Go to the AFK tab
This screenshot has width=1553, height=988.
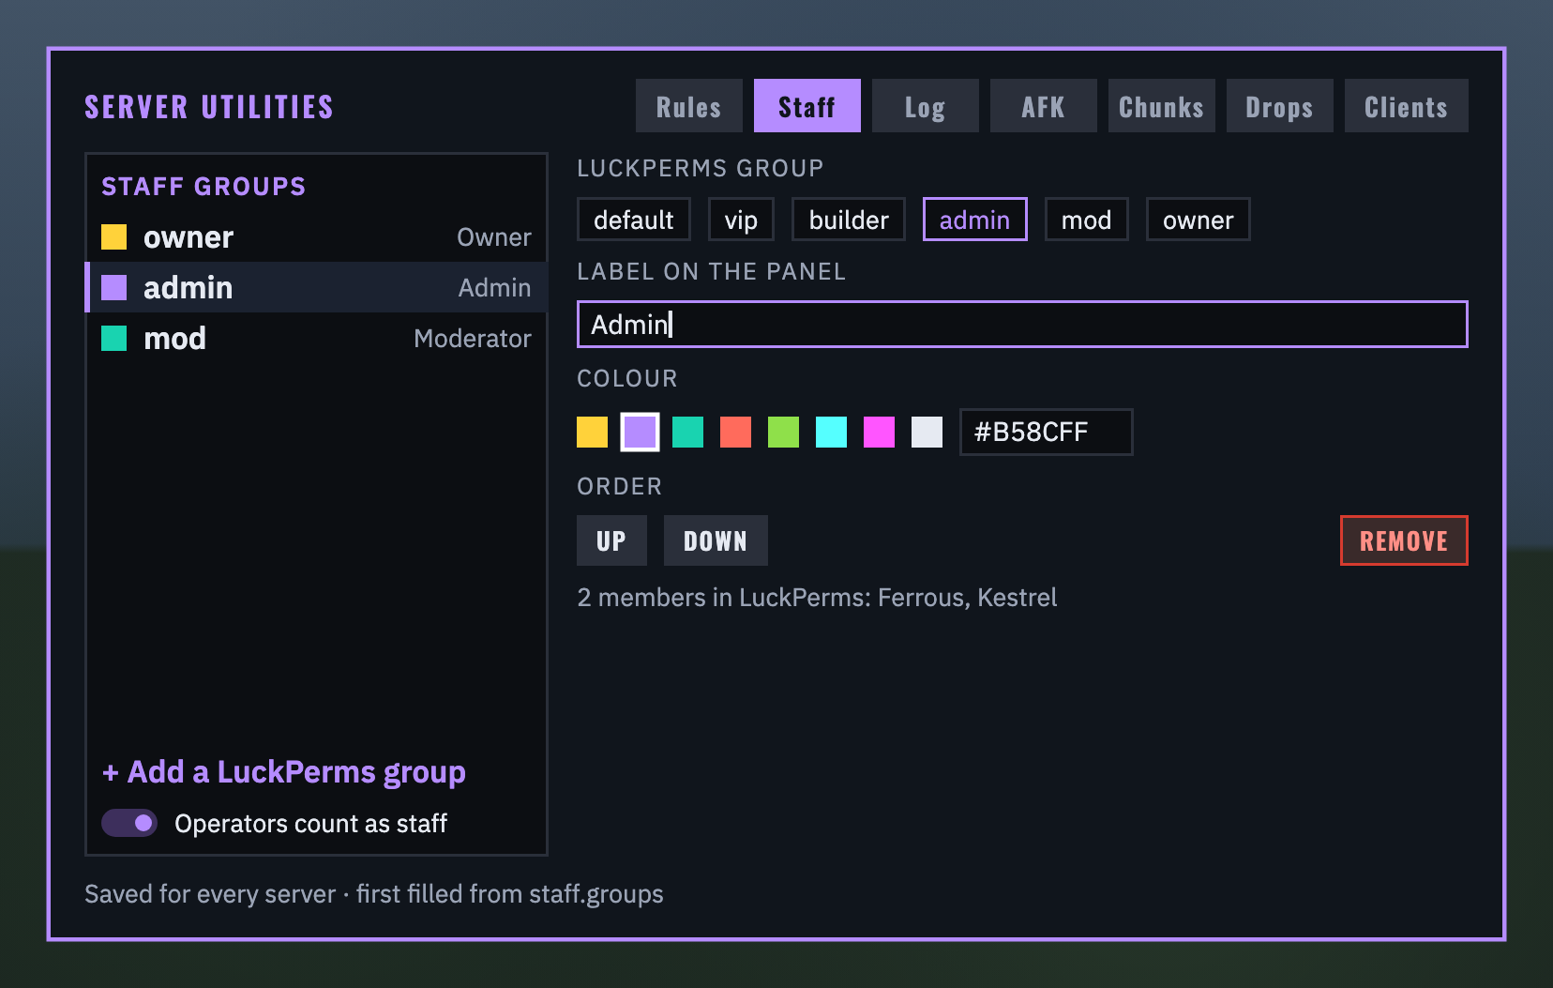click(1043, 106)
